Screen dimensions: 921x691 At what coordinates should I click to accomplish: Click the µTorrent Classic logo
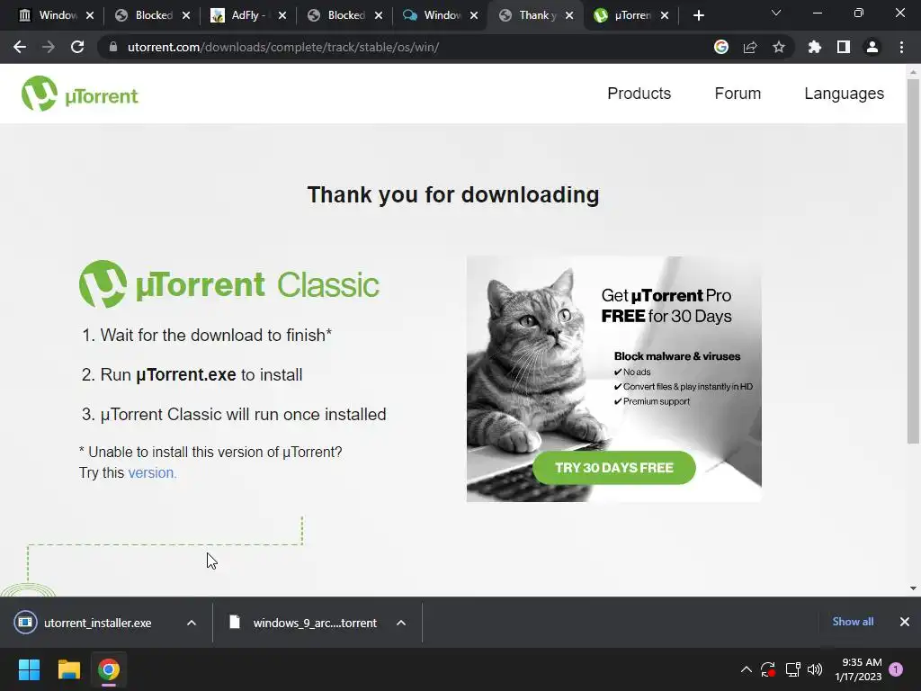(x=229, y=284)
